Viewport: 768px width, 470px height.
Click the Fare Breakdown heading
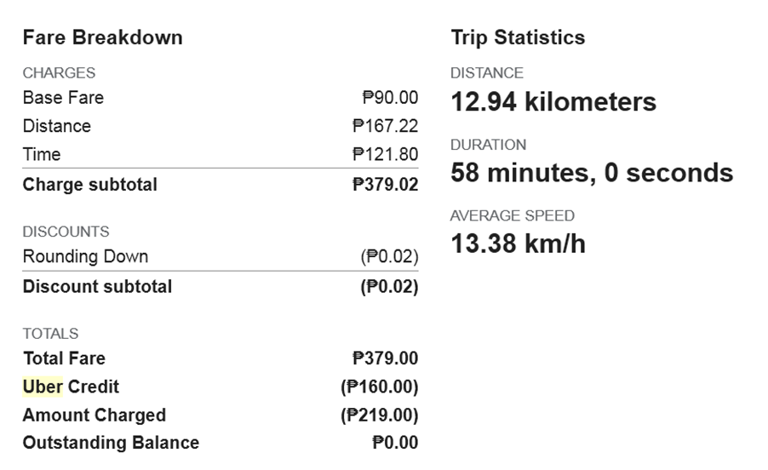pyautogui.click(x=103, y=37)
